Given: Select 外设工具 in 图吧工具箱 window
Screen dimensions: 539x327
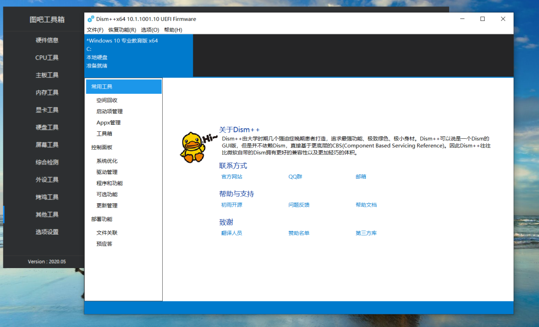Looking at the screenshot, I should coord(47,180).
